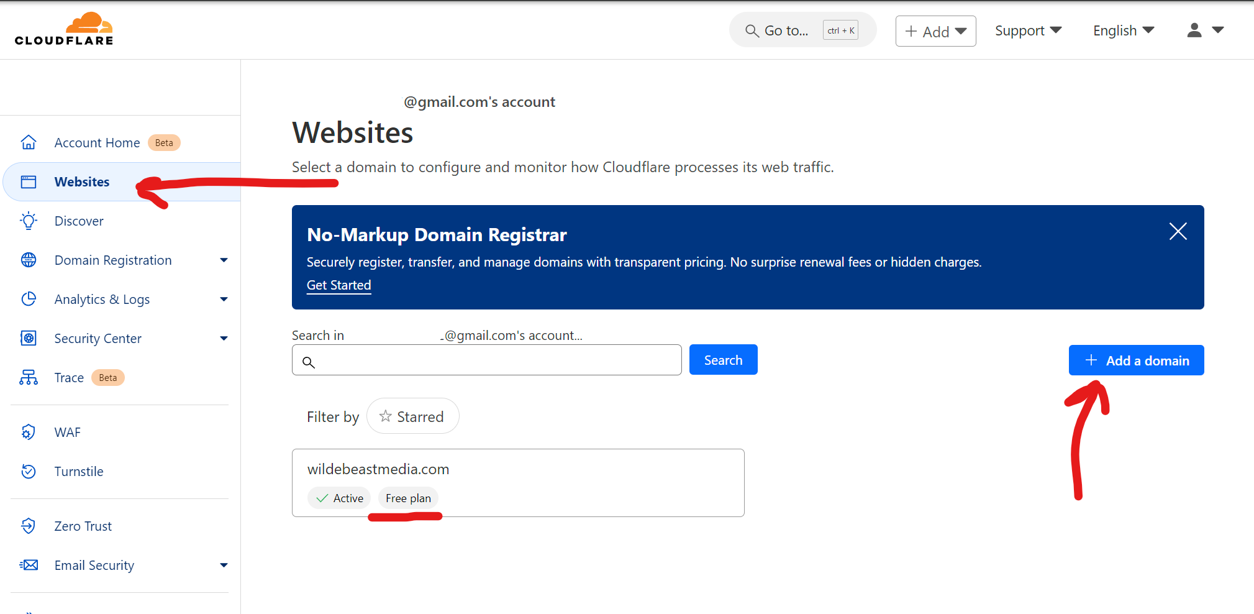Dismiss the No-Markup Domain Registrar banner
Viewport: 1254px width, 614px height.
coord(1178,231)
